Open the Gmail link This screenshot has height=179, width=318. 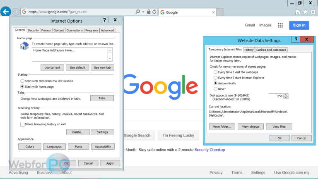tap(250, 25)
